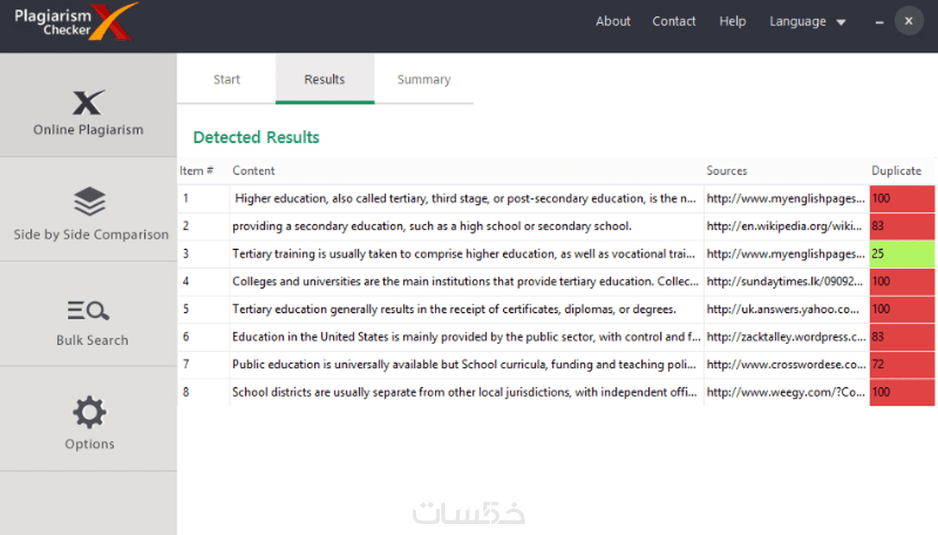Switch to the Start tab
The width and height of the screenshot is (938, 535).
(227, 79)
